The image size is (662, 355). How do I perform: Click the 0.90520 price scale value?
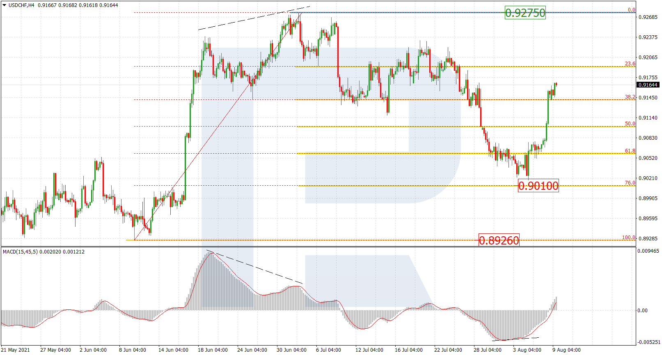coord(648,158)
